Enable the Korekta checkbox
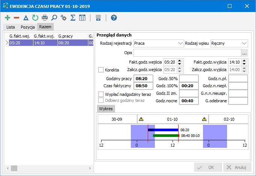 (101, 70)
